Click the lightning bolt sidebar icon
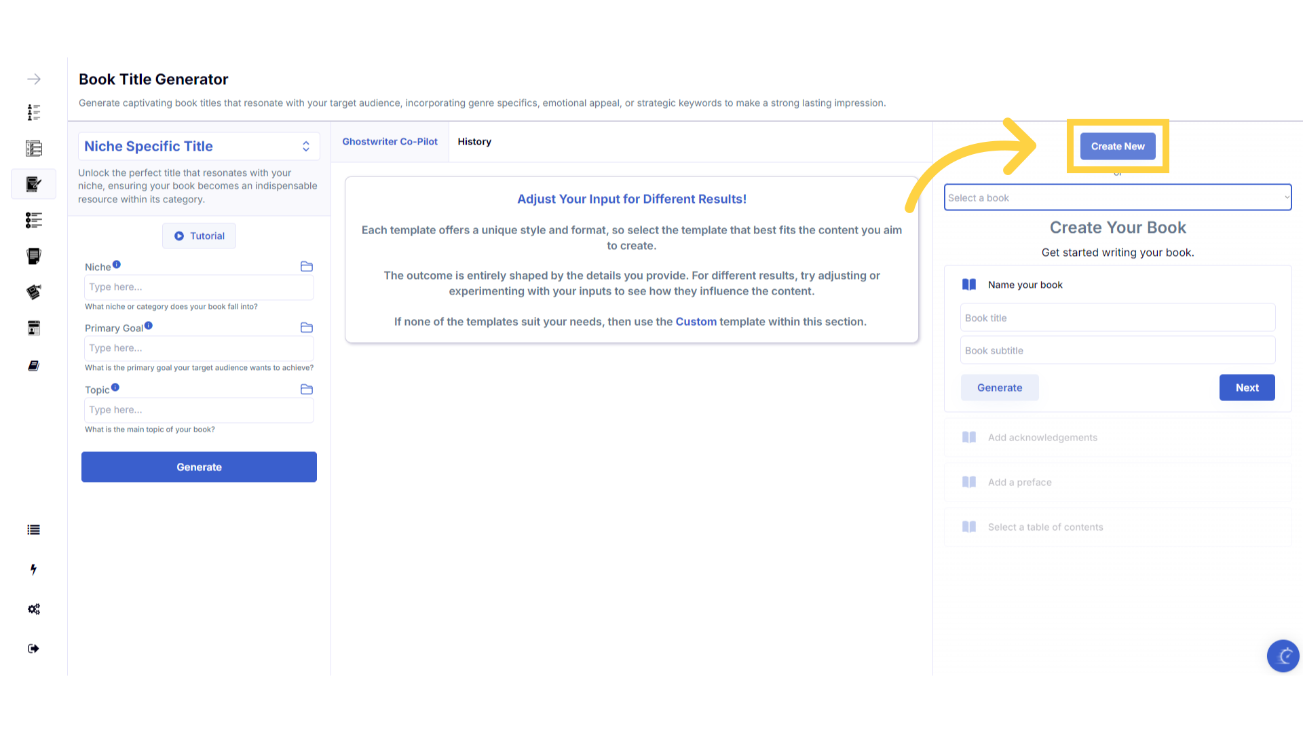The height and width of the screenshot is (733, 1303). (34, 569)
